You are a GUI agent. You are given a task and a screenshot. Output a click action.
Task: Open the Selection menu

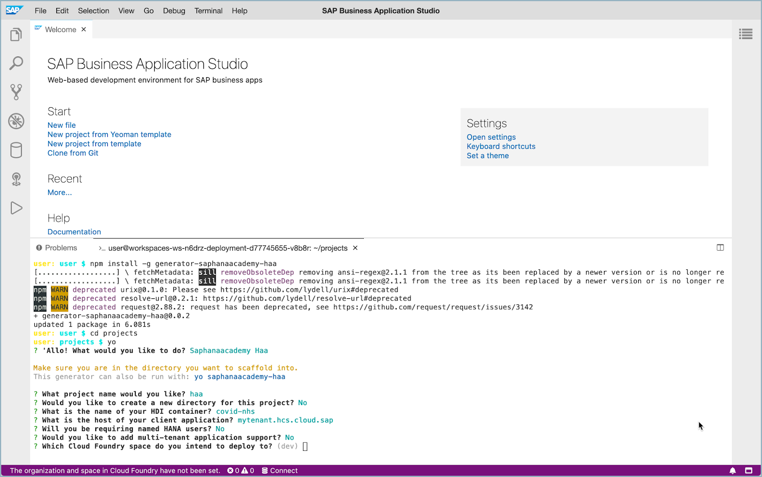pos(93,10)
